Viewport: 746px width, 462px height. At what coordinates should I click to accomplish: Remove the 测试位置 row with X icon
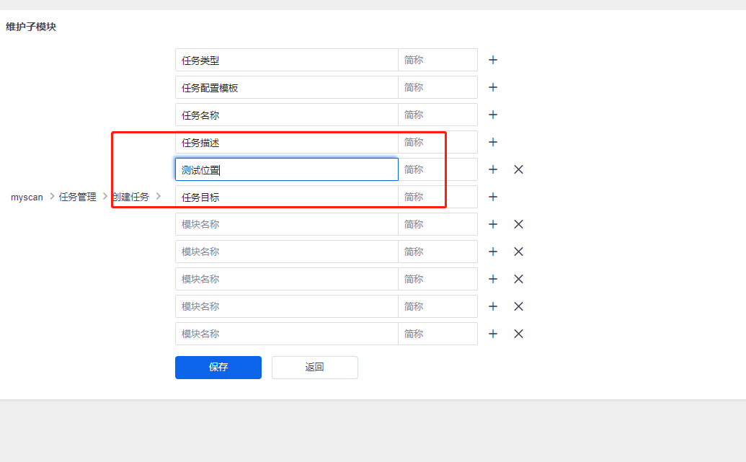click(x=518, y=169)
